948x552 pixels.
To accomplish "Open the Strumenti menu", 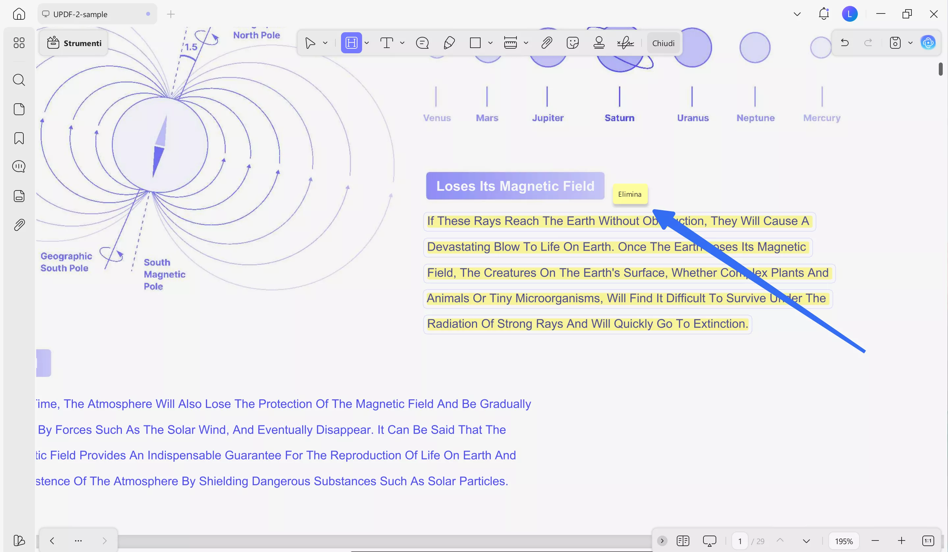I will click(x=74, y=43).
